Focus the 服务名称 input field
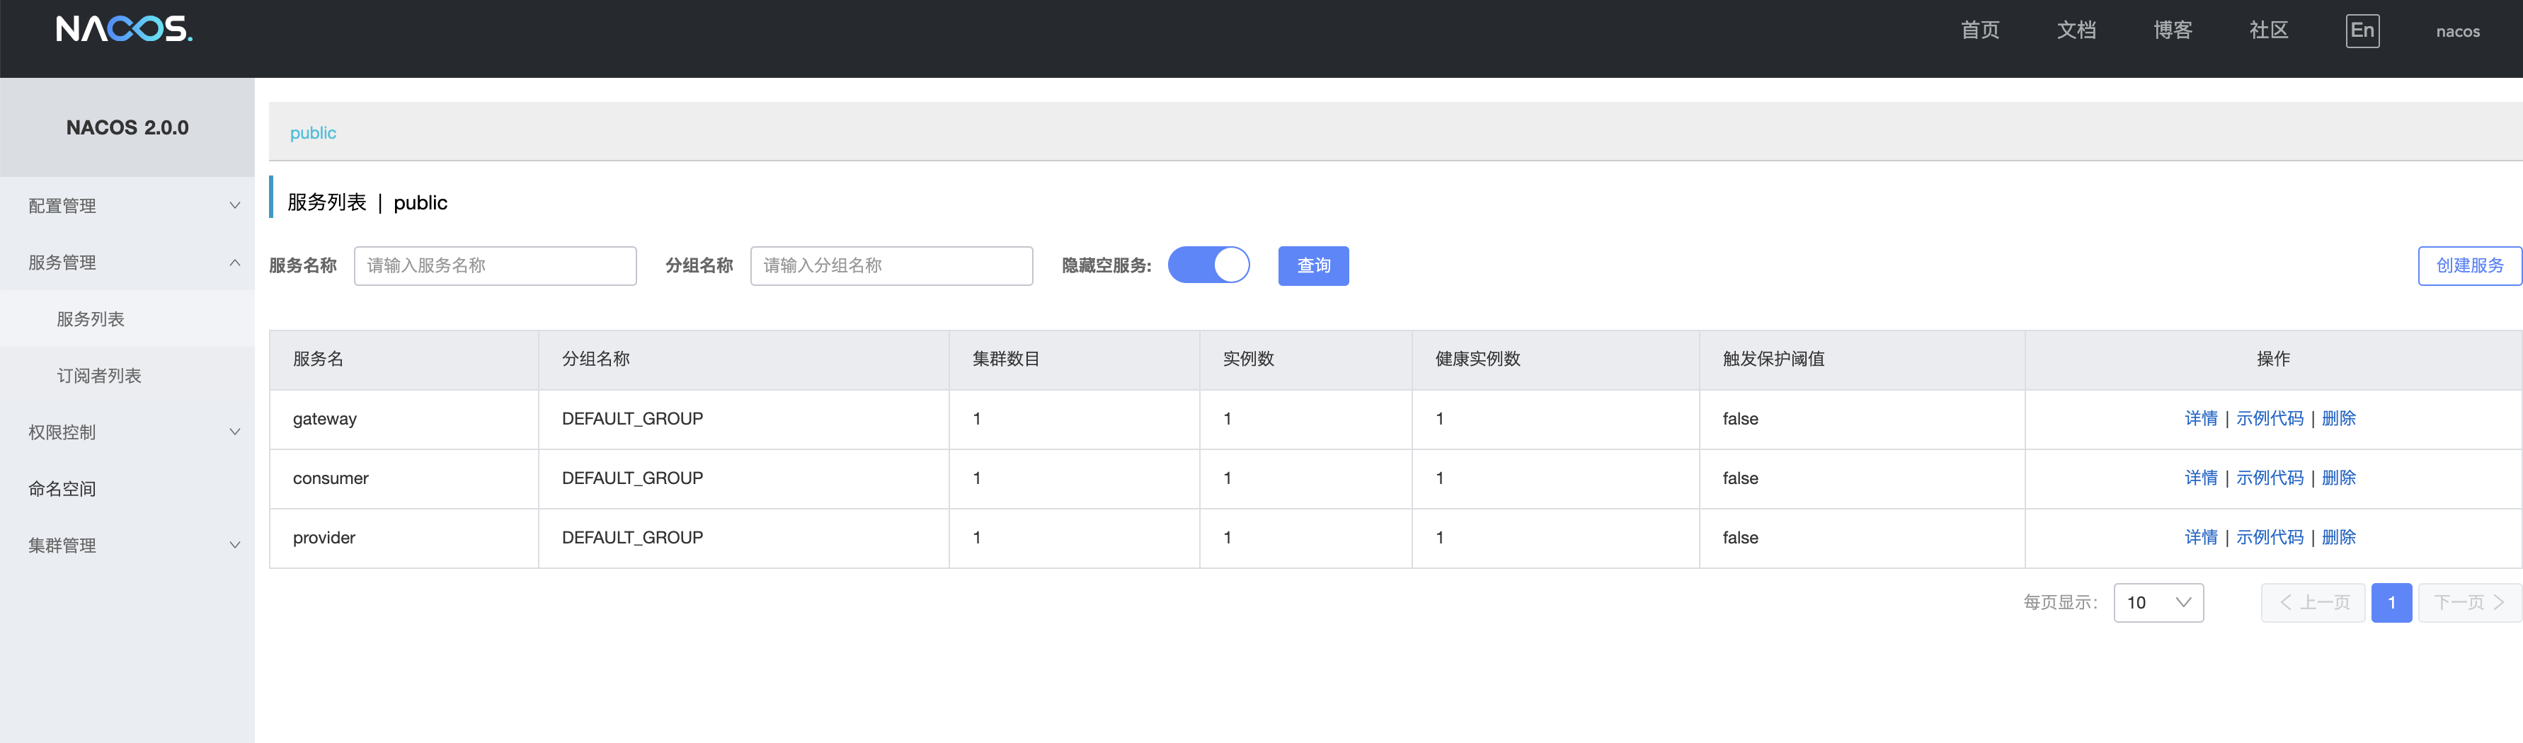The image size is (2523, 743). (495, 265)
